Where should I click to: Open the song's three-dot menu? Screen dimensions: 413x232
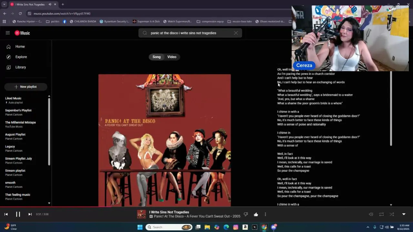(x=265, y=214)
